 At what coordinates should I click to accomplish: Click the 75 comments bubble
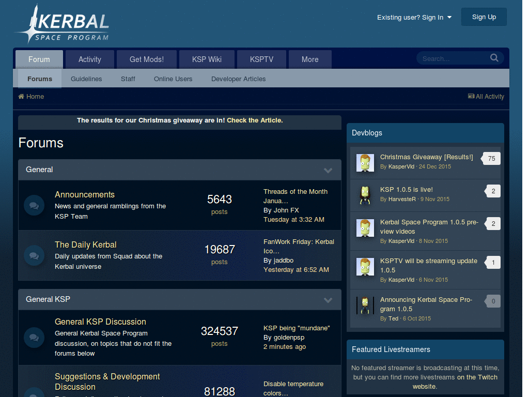491,158
